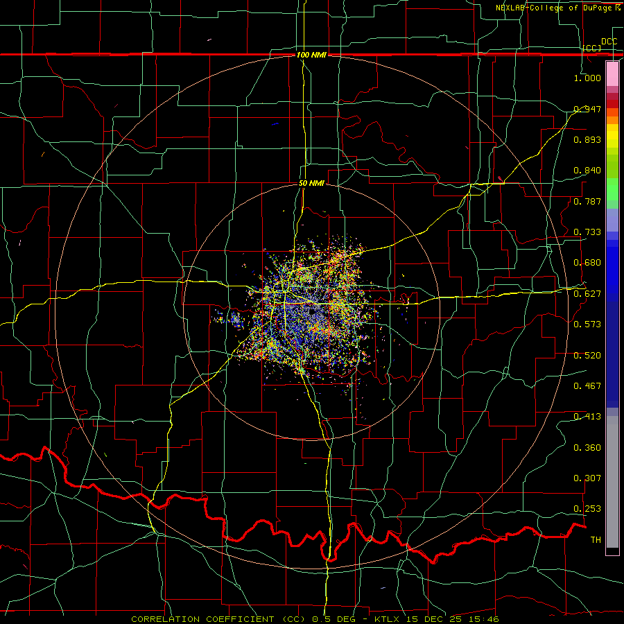Select the 100 NMI range ring label
The height and width of the screenshot is (624, 624).
coord(311,55)
